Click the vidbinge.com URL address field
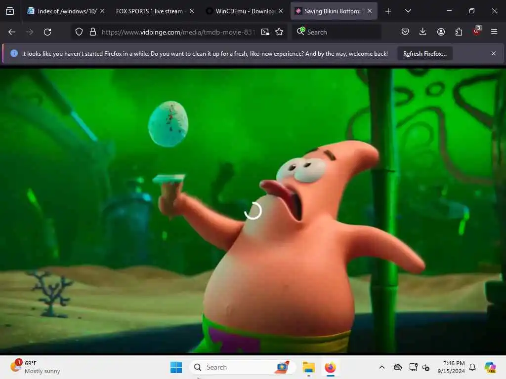The image size is (506, 379). point(178,32)
